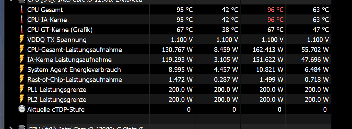The image size is (352, 129).
Task: Click the 63 °C CPU Gesamt average value
Action: pyautogui.click(x=321, y=10)
